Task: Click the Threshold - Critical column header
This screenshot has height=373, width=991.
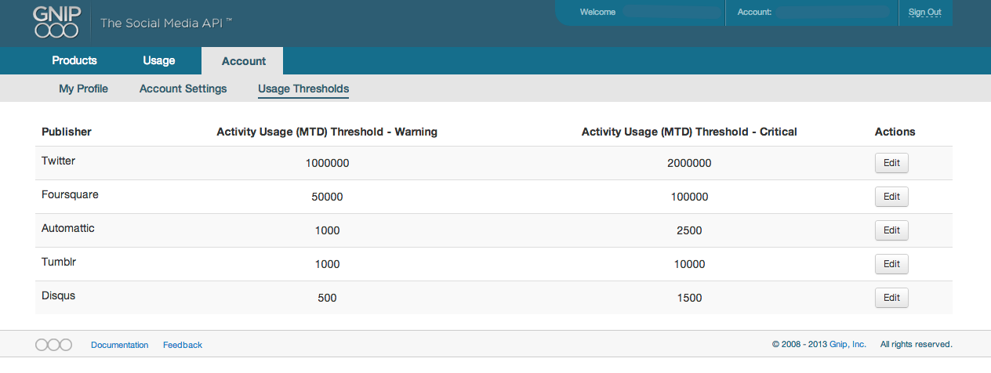Action: pos(689,132)
